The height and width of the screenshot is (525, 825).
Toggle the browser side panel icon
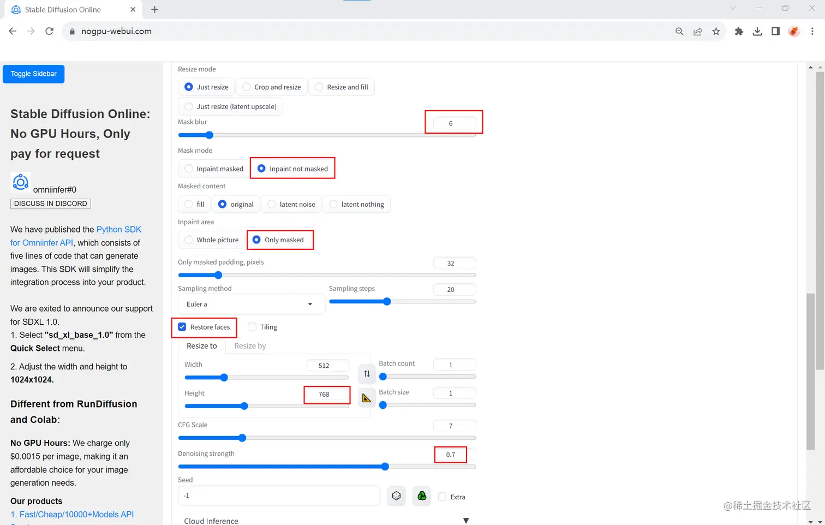click(775, 31)
